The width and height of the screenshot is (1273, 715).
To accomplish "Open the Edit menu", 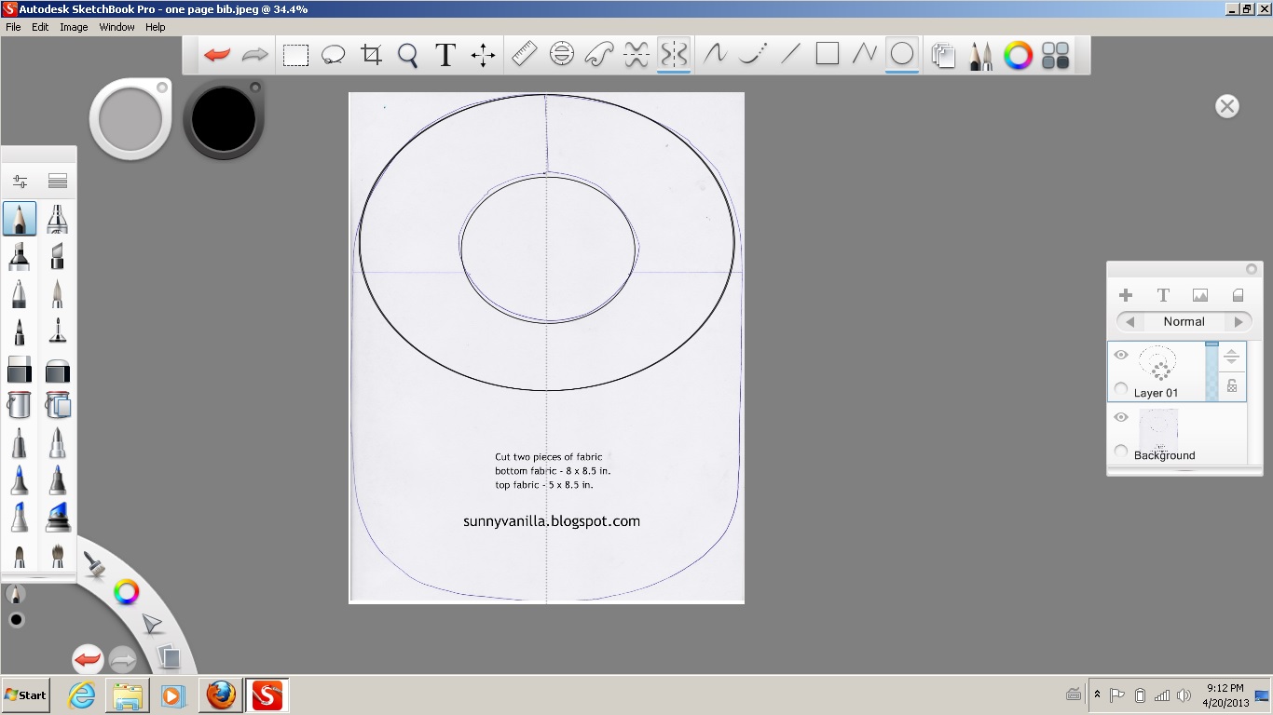I will 40,27.
